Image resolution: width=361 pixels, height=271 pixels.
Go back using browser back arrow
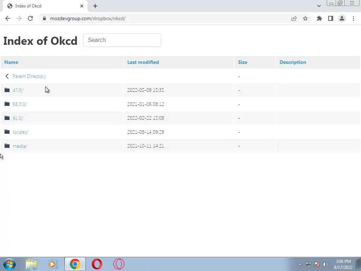pos(8,18)
